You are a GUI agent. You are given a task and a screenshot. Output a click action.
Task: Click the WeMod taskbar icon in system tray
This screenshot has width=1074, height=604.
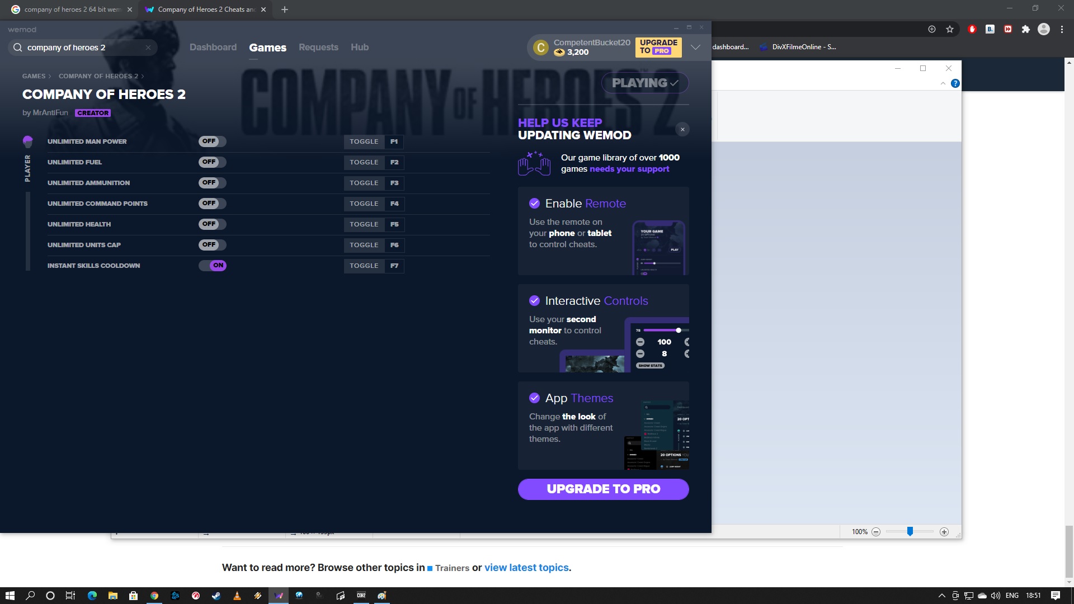(278, 595)
